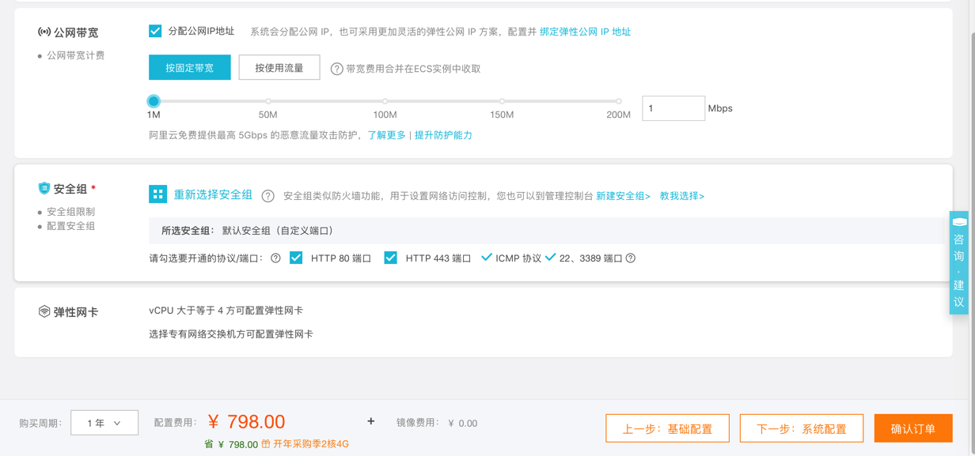Image resolution: width=975 pixels, height=456 pixels.
Task: Uncheck the 分配公网IP地址 checkbox
Action: click(x=155, y=31)
